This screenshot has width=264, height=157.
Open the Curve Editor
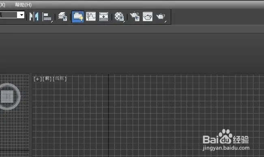91,16
